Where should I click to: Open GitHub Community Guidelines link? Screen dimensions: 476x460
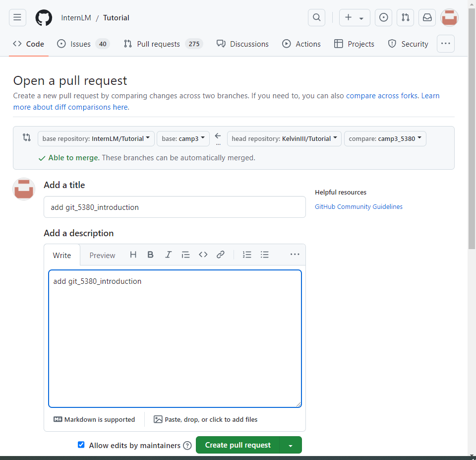point(358,206)
